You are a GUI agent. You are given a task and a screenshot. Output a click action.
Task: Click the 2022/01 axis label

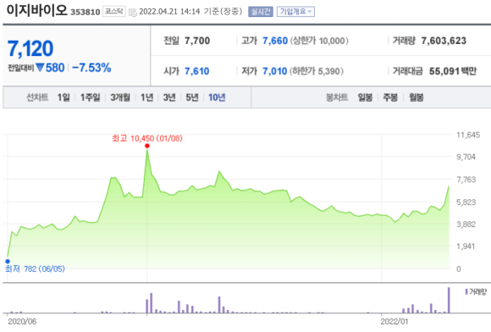(x=394, y=322)
